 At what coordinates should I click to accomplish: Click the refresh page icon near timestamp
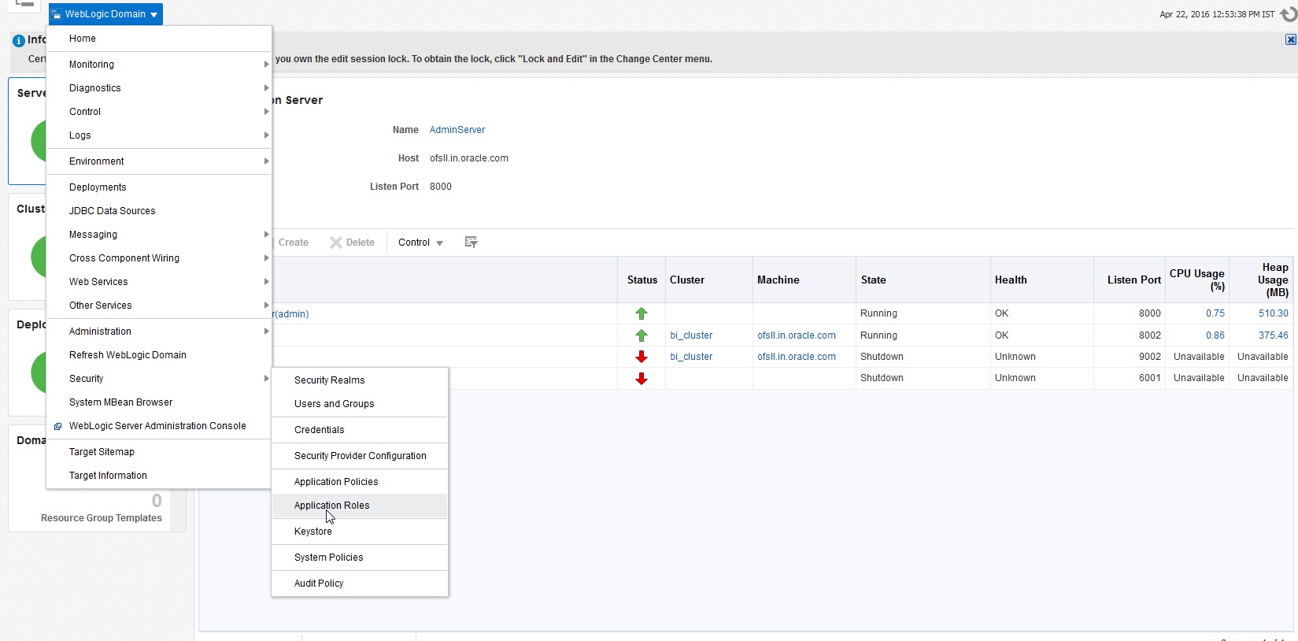(x=1289, y=14)
